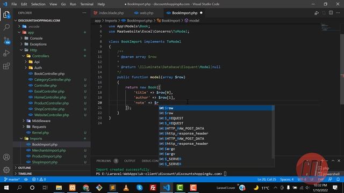Collapse the DISCOUNTSHOPPING4U.COM root folder

(x=39, y=20)
